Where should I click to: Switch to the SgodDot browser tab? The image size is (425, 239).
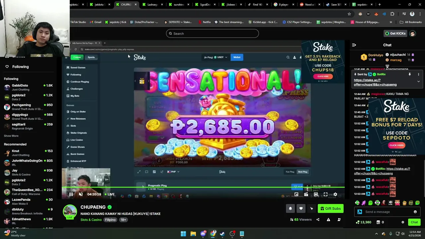[x=205, y=5]
